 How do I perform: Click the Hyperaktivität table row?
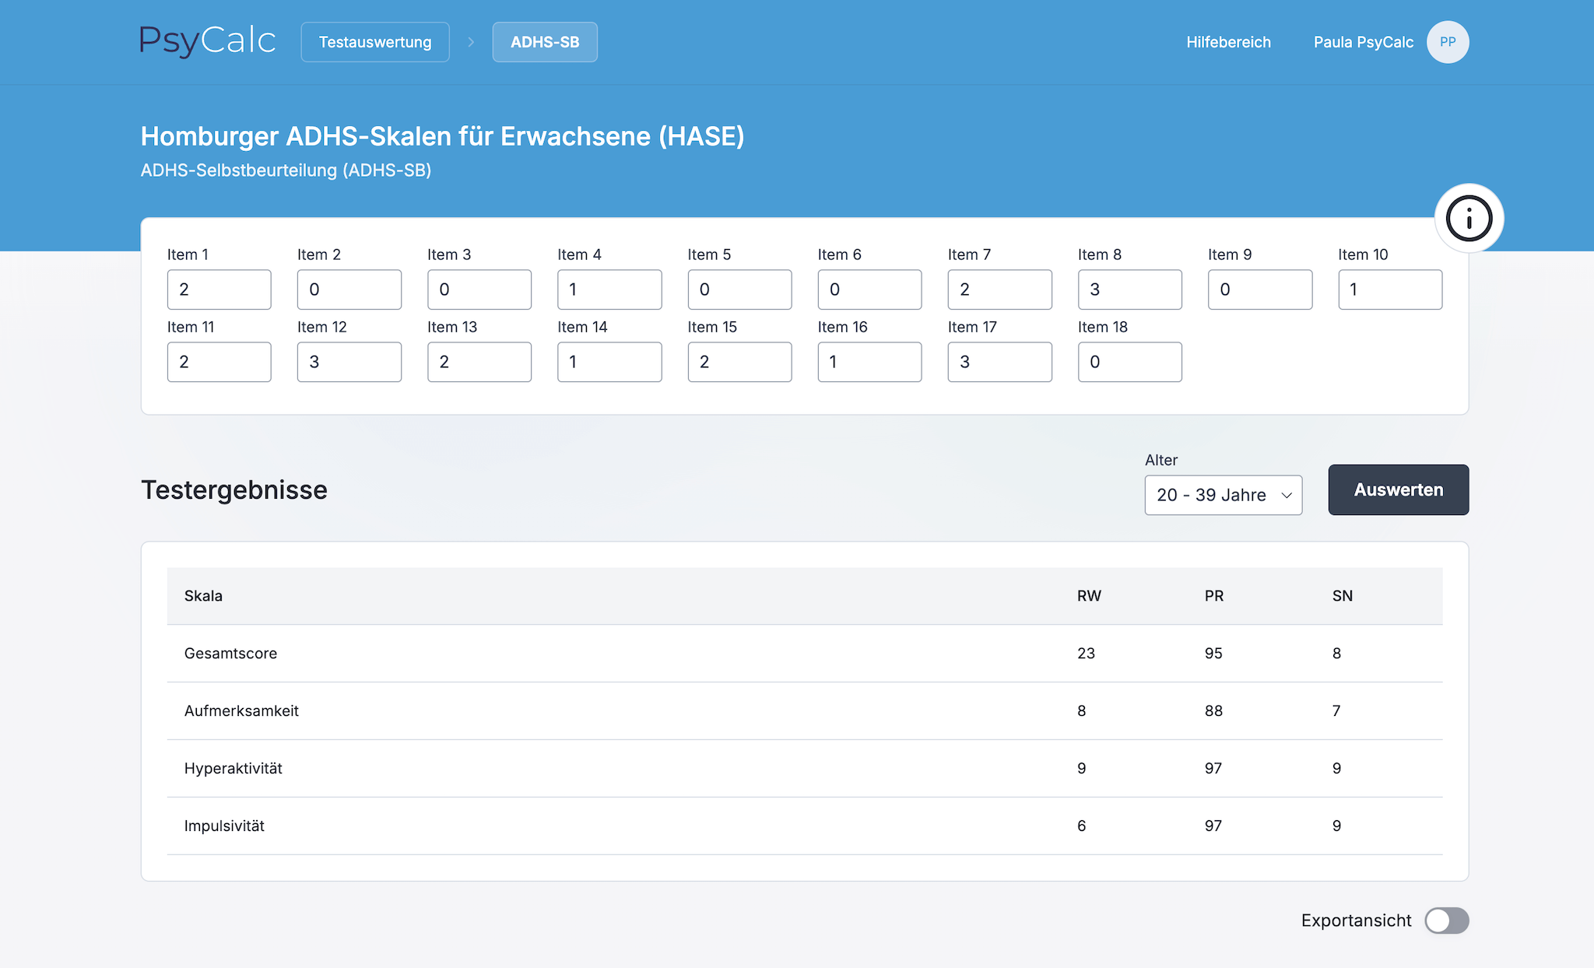[804, 769]
